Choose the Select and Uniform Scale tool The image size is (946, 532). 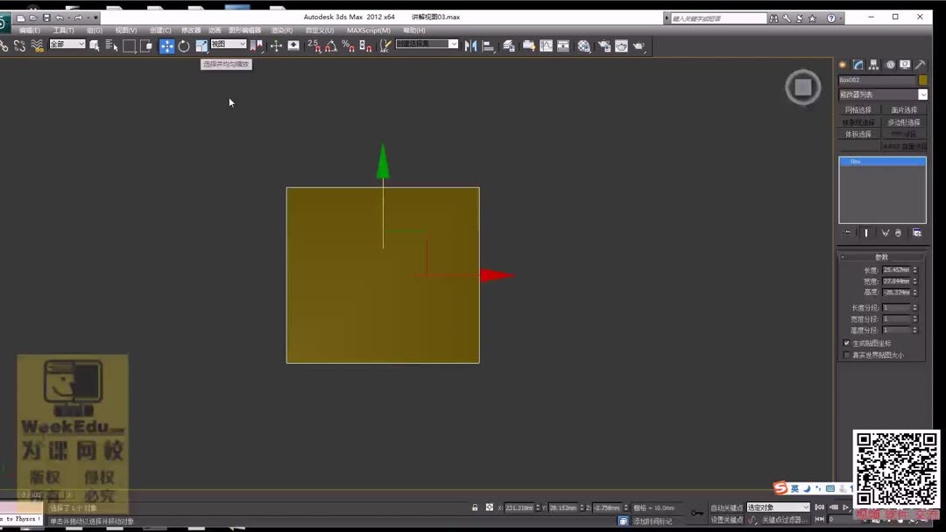pyautogui.click(x=200, y=45)
